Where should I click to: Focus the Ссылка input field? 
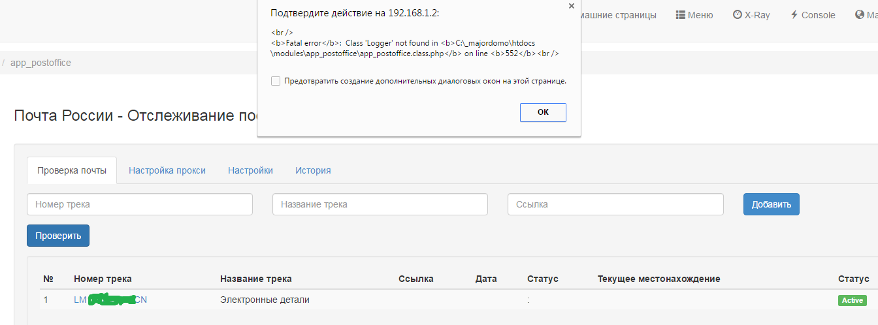click(615, 204)
